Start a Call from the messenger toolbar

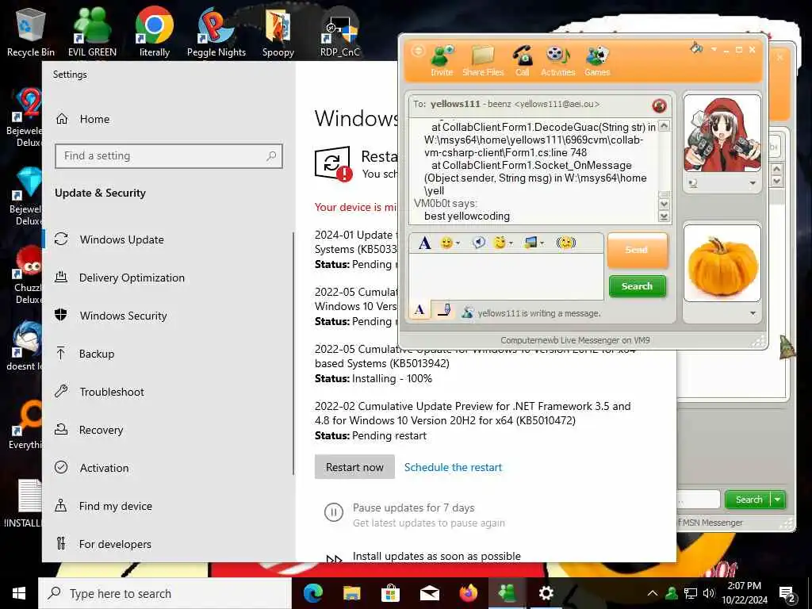pyautogui.click(x=523, y=61)
